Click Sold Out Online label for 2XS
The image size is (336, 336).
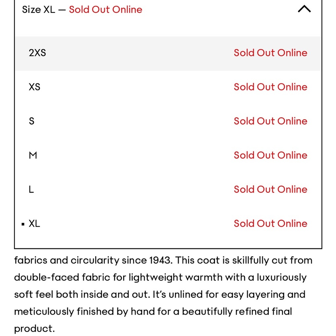pos(270,53)
